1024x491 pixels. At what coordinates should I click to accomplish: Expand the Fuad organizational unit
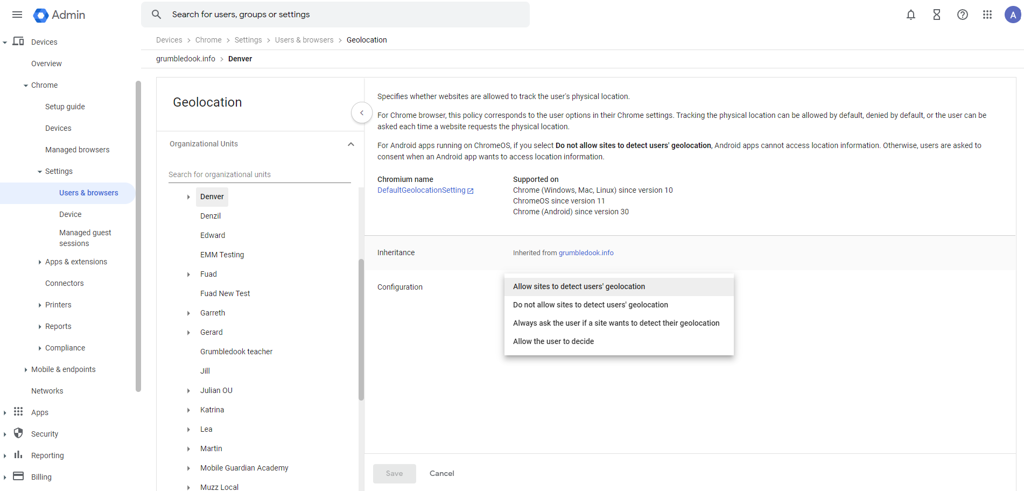click(188, 275)
